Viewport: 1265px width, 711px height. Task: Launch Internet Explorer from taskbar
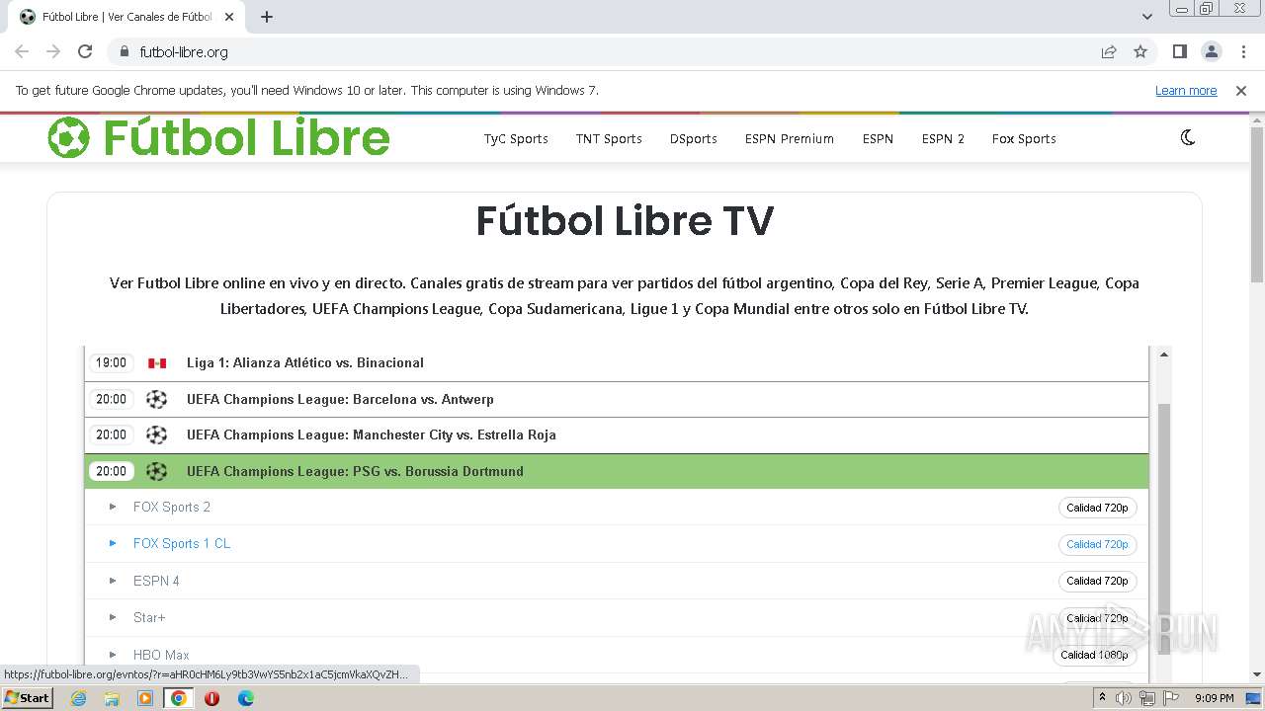coord(79,698)
